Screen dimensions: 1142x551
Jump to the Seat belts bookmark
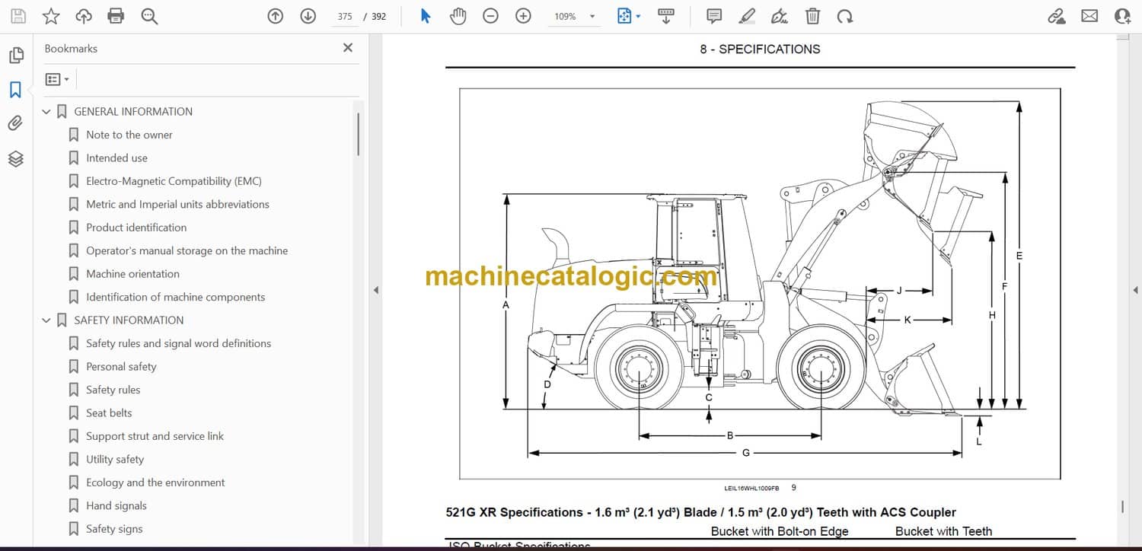click(x=109, y=413)
